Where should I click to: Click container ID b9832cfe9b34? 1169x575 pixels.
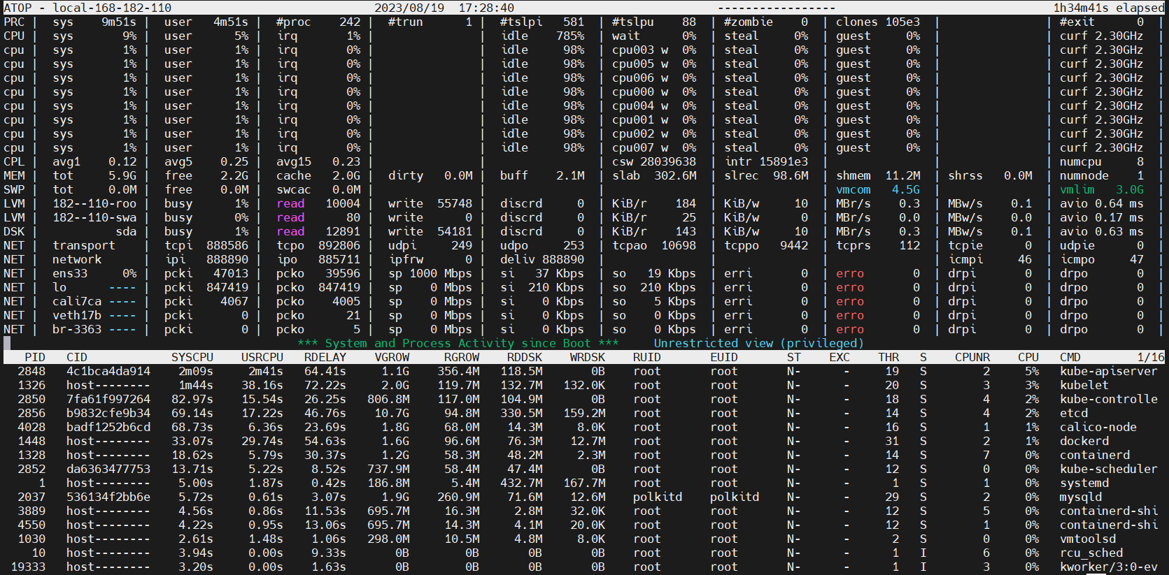tap(108, 413)
